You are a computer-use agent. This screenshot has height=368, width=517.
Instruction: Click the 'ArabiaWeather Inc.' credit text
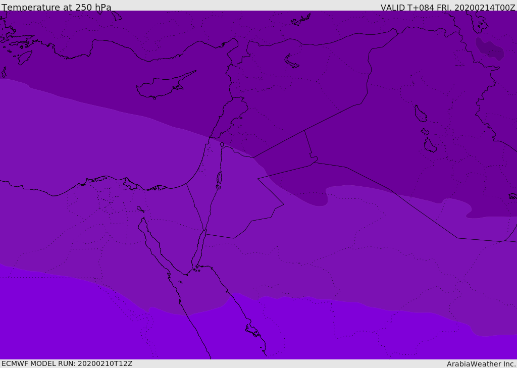(481, 364)
